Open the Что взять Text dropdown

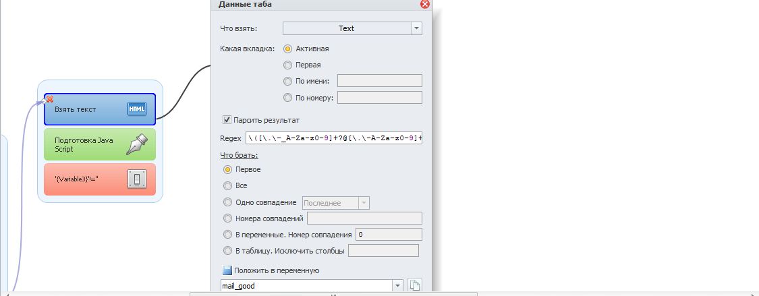[352, 28]
